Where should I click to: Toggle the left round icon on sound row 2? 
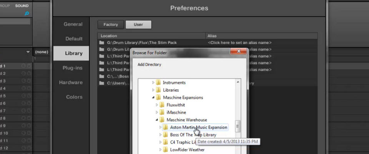tap(23, 74)
